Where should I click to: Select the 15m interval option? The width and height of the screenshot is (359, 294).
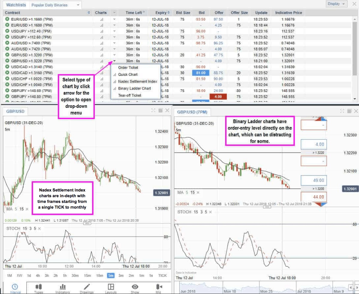tap(87, 276)
